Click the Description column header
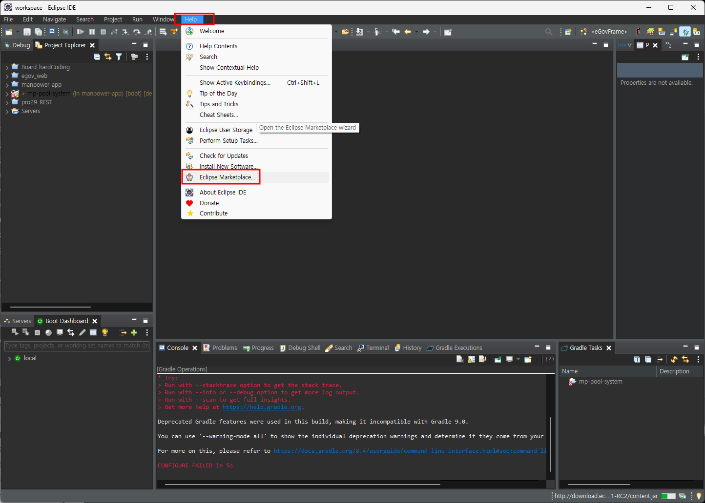 click(x=680, y=371)
